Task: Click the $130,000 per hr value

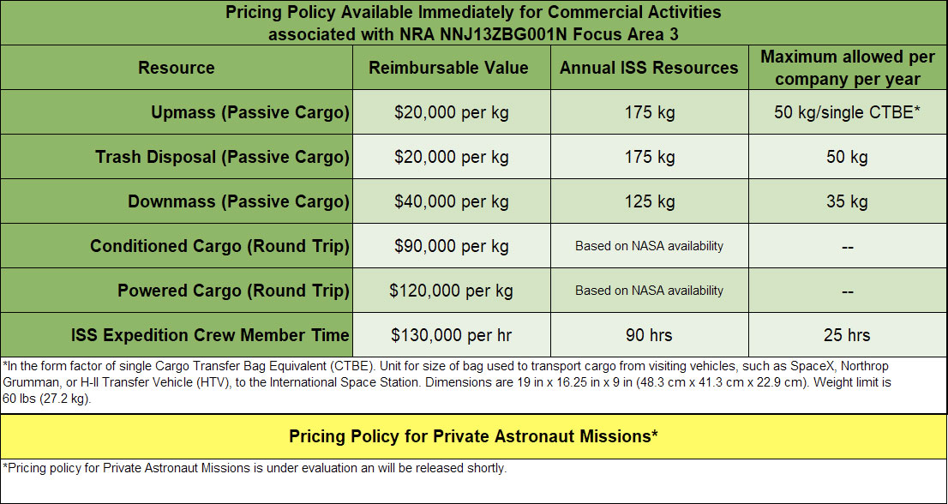Action: 452,335
